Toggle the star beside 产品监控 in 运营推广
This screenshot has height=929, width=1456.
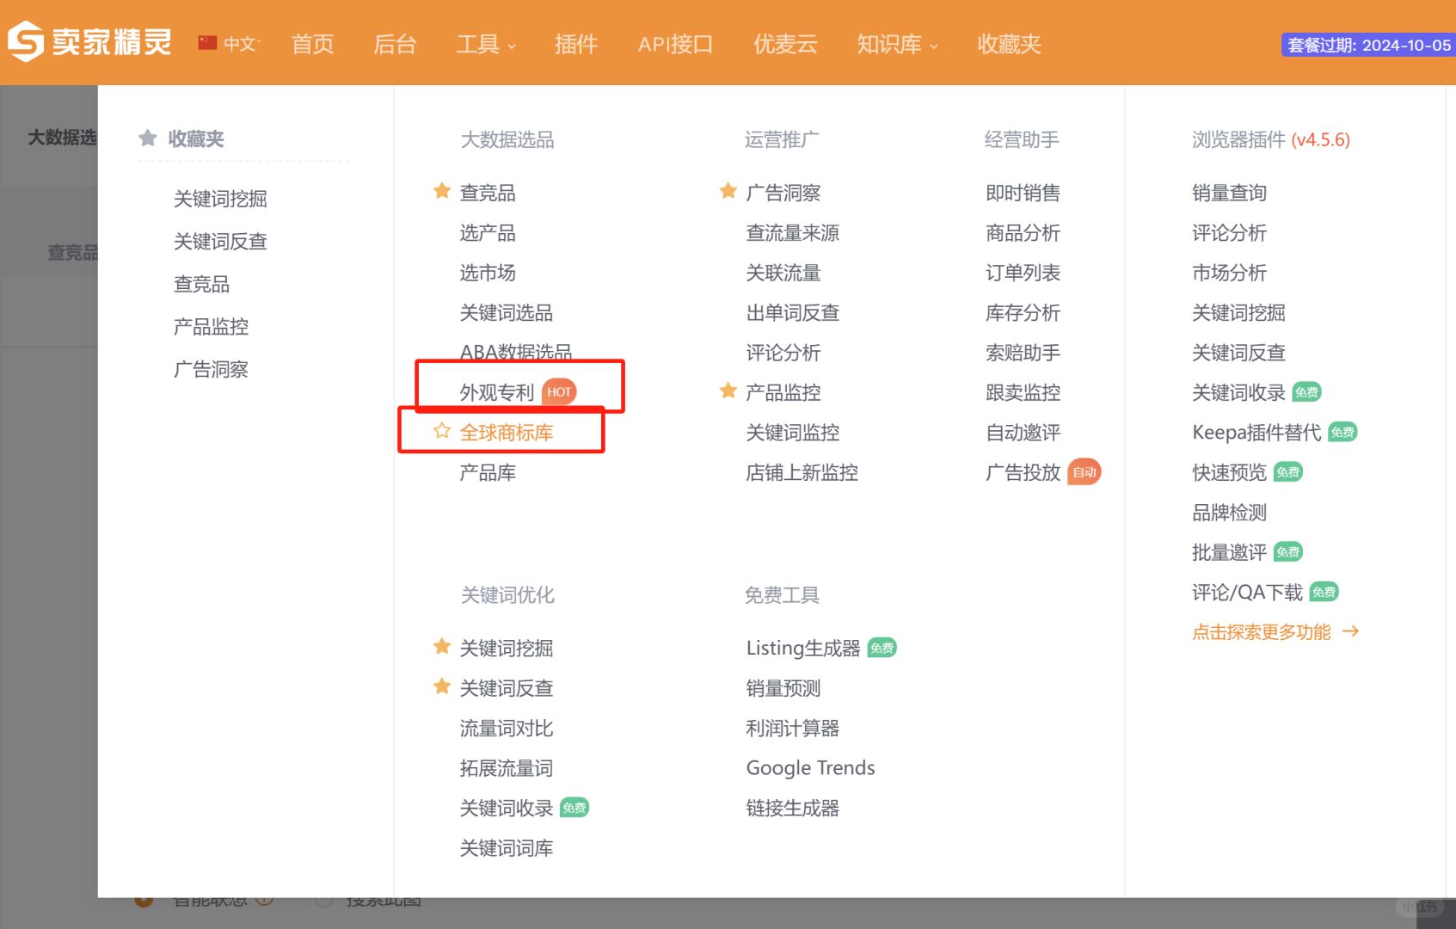[728, 391]
